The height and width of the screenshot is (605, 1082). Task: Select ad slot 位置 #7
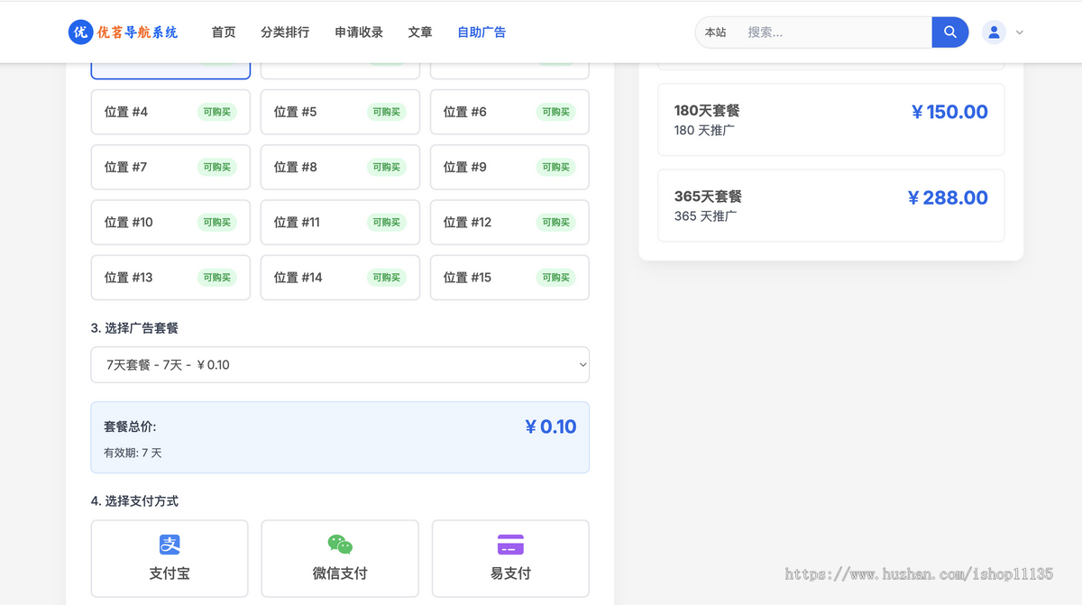(x=170, y=167)
